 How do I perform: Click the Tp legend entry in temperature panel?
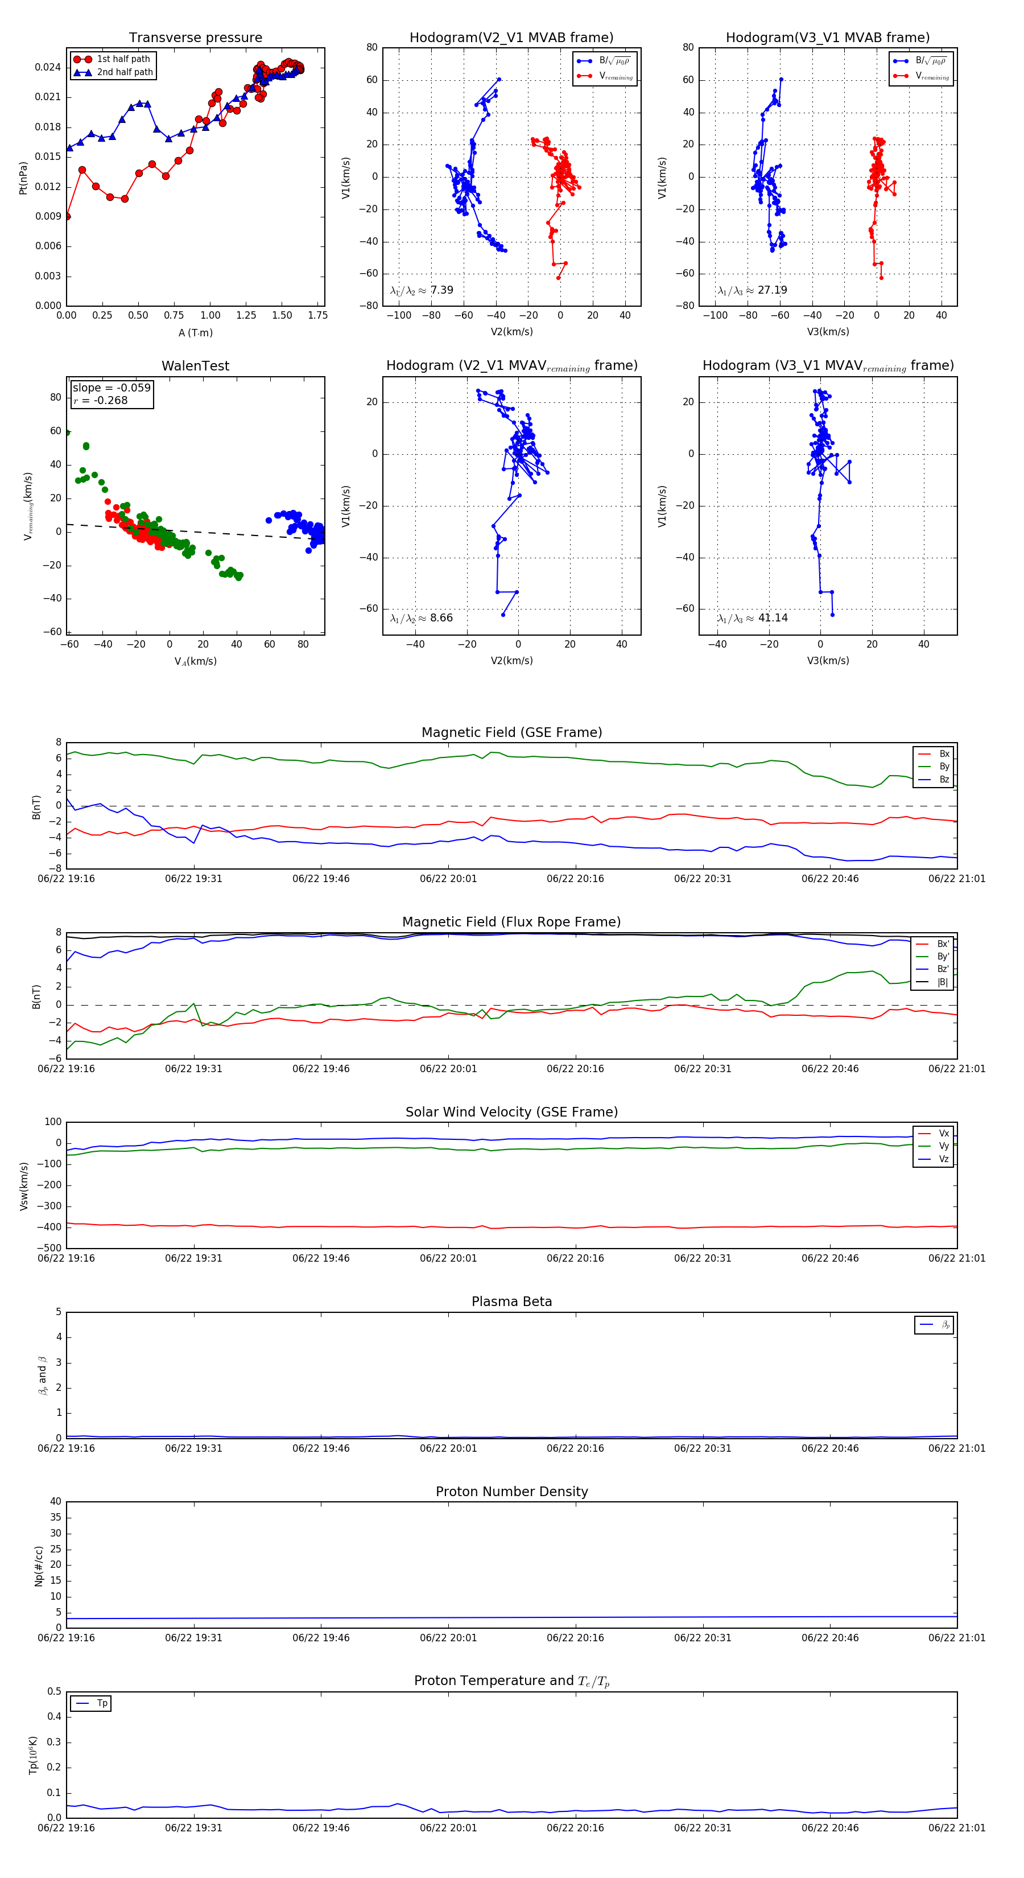click(x=91, y=1703)
